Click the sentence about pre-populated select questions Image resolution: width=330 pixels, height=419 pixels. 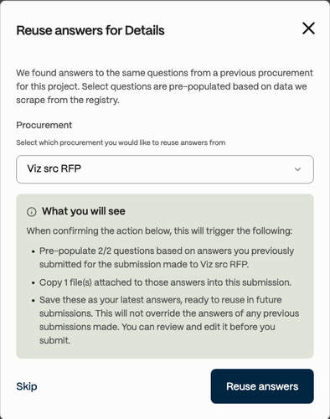(x=162, y=93)
